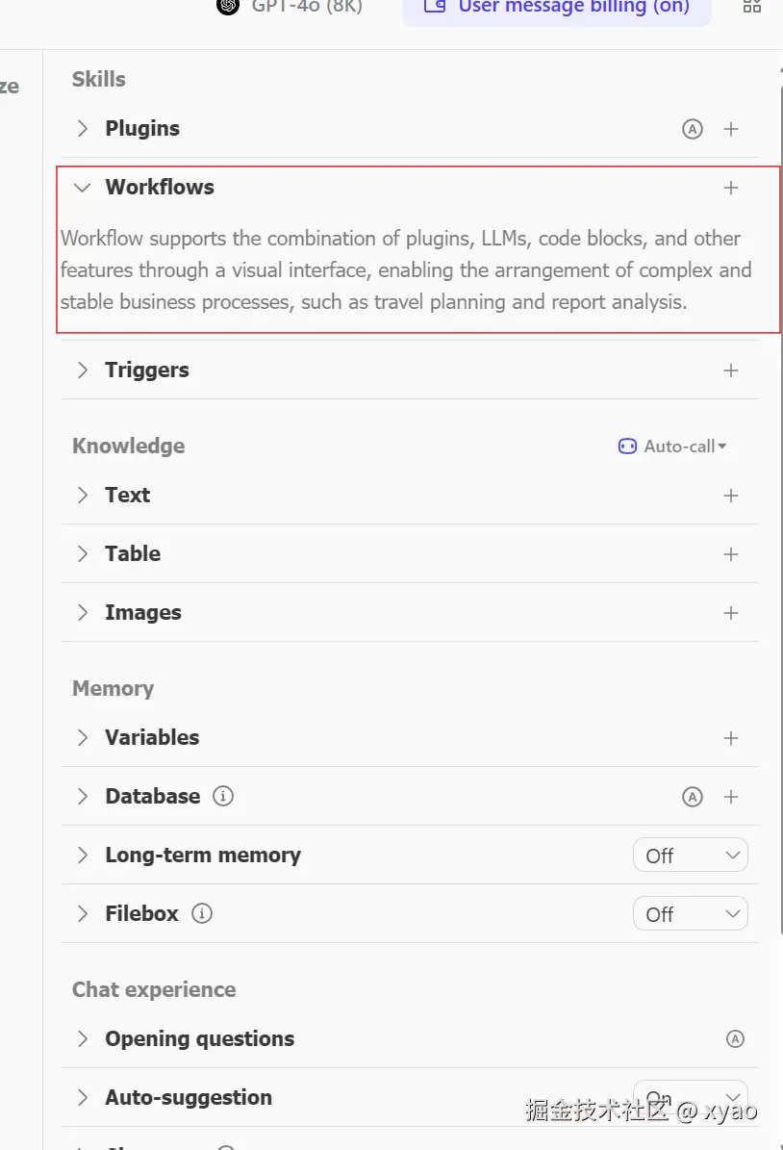Click the info icon next to Database
Image resolution: width=783 pixels, height=1150 pixels.
click(x=223, y=797)
